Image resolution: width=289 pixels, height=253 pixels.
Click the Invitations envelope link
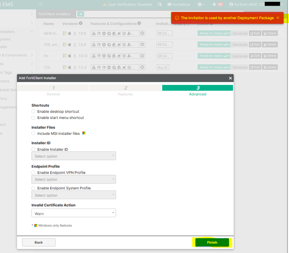click(179, 5)
